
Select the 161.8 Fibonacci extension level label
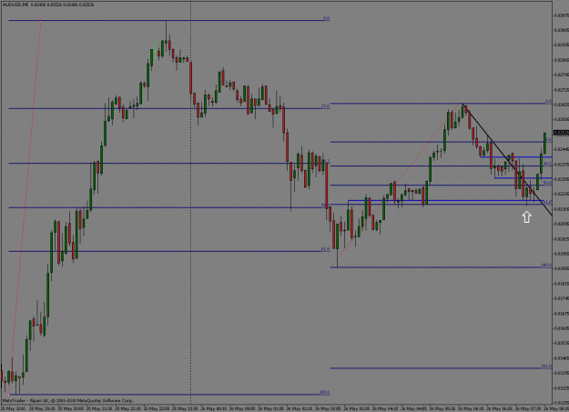[546, 366]
